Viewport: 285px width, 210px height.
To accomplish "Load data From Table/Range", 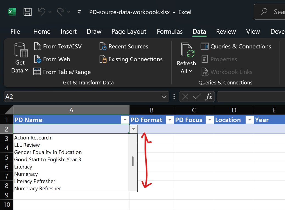I will [x=62, y=72].
